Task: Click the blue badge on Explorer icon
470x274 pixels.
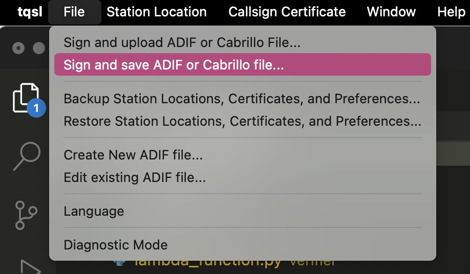Action: (x=36, y=108)
